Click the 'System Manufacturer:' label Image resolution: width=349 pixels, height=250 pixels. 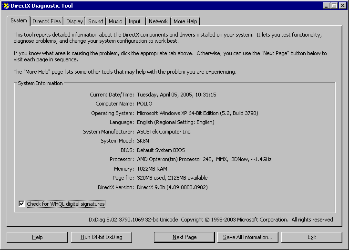coord(108,132)
